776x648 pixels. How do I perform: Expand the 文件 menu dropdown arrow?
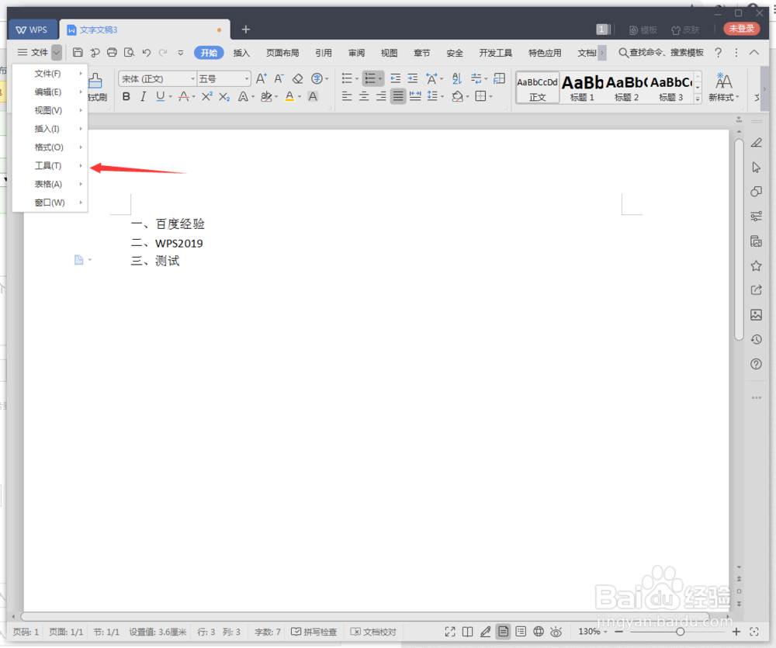coord(57,53)
